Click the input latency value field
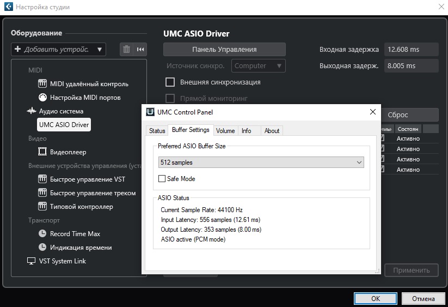The width and height of the screenshot is (448, 307). 411,50
